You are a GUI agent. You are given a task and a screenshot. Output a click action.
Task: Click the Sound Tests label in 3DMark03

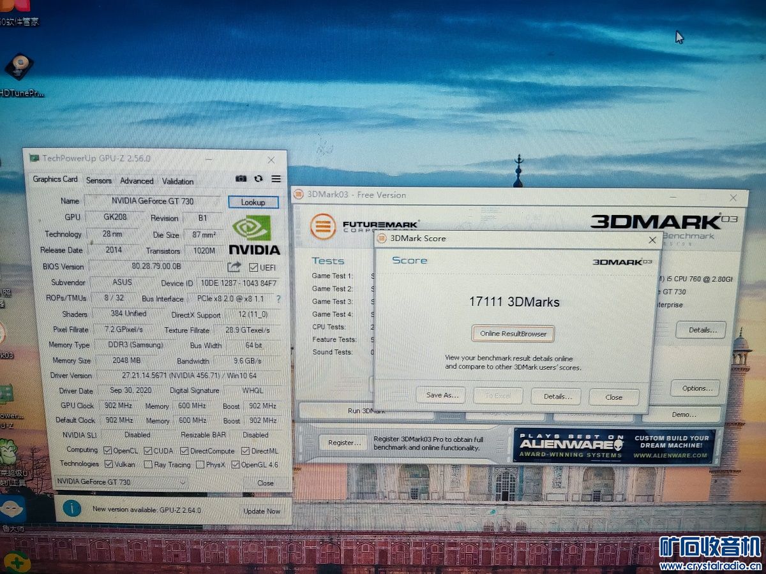point(334,352)
